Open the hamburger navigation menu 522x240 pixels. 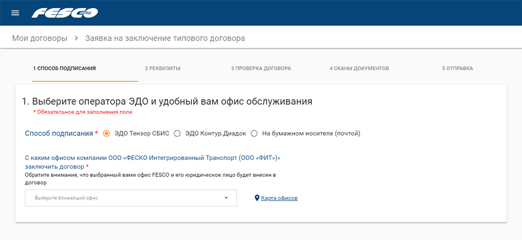pyautogui.click(x=15, y=13)
